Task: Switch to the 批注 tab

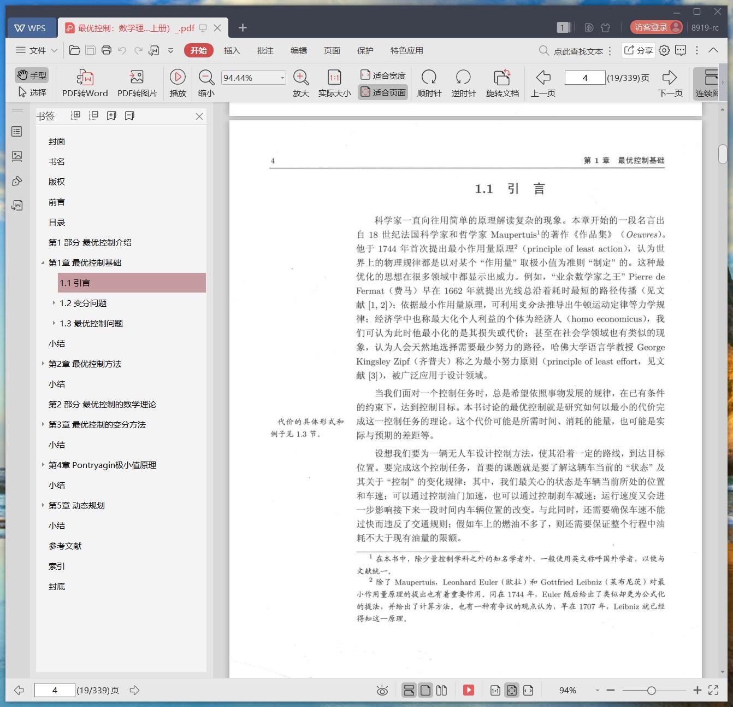Action: [x=265, y=50]
